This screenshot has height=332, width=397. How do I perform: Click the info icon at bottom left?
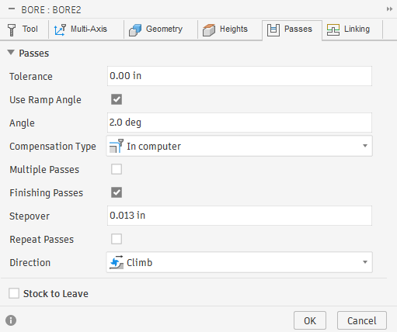pos(11,320)
